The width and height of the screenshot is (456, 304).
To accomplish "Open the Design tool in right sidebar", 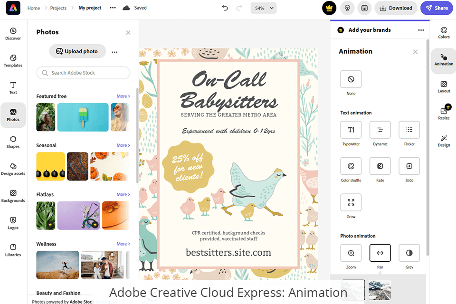I will pyautogui.click(x=444, y=141).
